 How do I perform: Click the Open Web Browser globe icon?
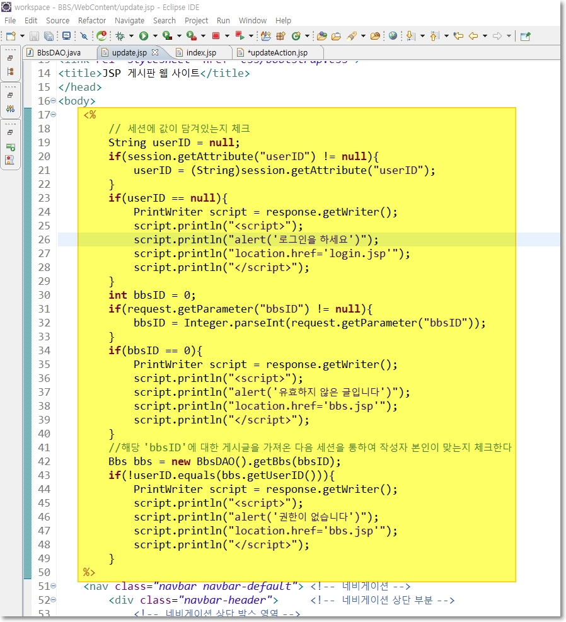pos(393,36)
